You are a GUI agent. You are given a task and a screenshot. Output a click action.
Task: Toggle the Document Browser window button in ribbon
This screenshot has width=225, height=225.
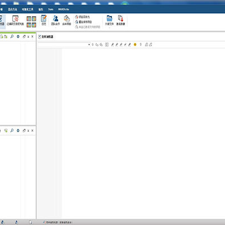(x=2, y=21)
